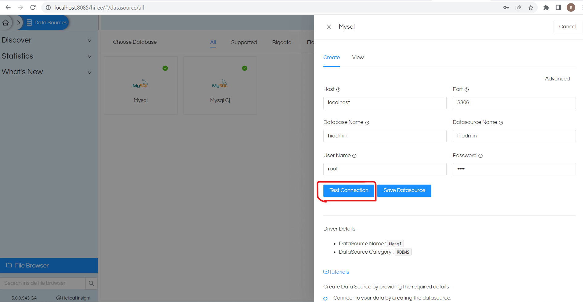This screenshot has width=583, height=302.
Task: Switch to the Create tab
Action: pos(331,57)
